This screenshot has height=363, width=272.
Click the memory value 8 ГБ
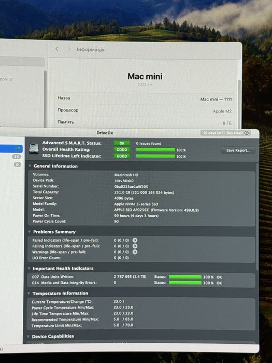click(227, 123)
